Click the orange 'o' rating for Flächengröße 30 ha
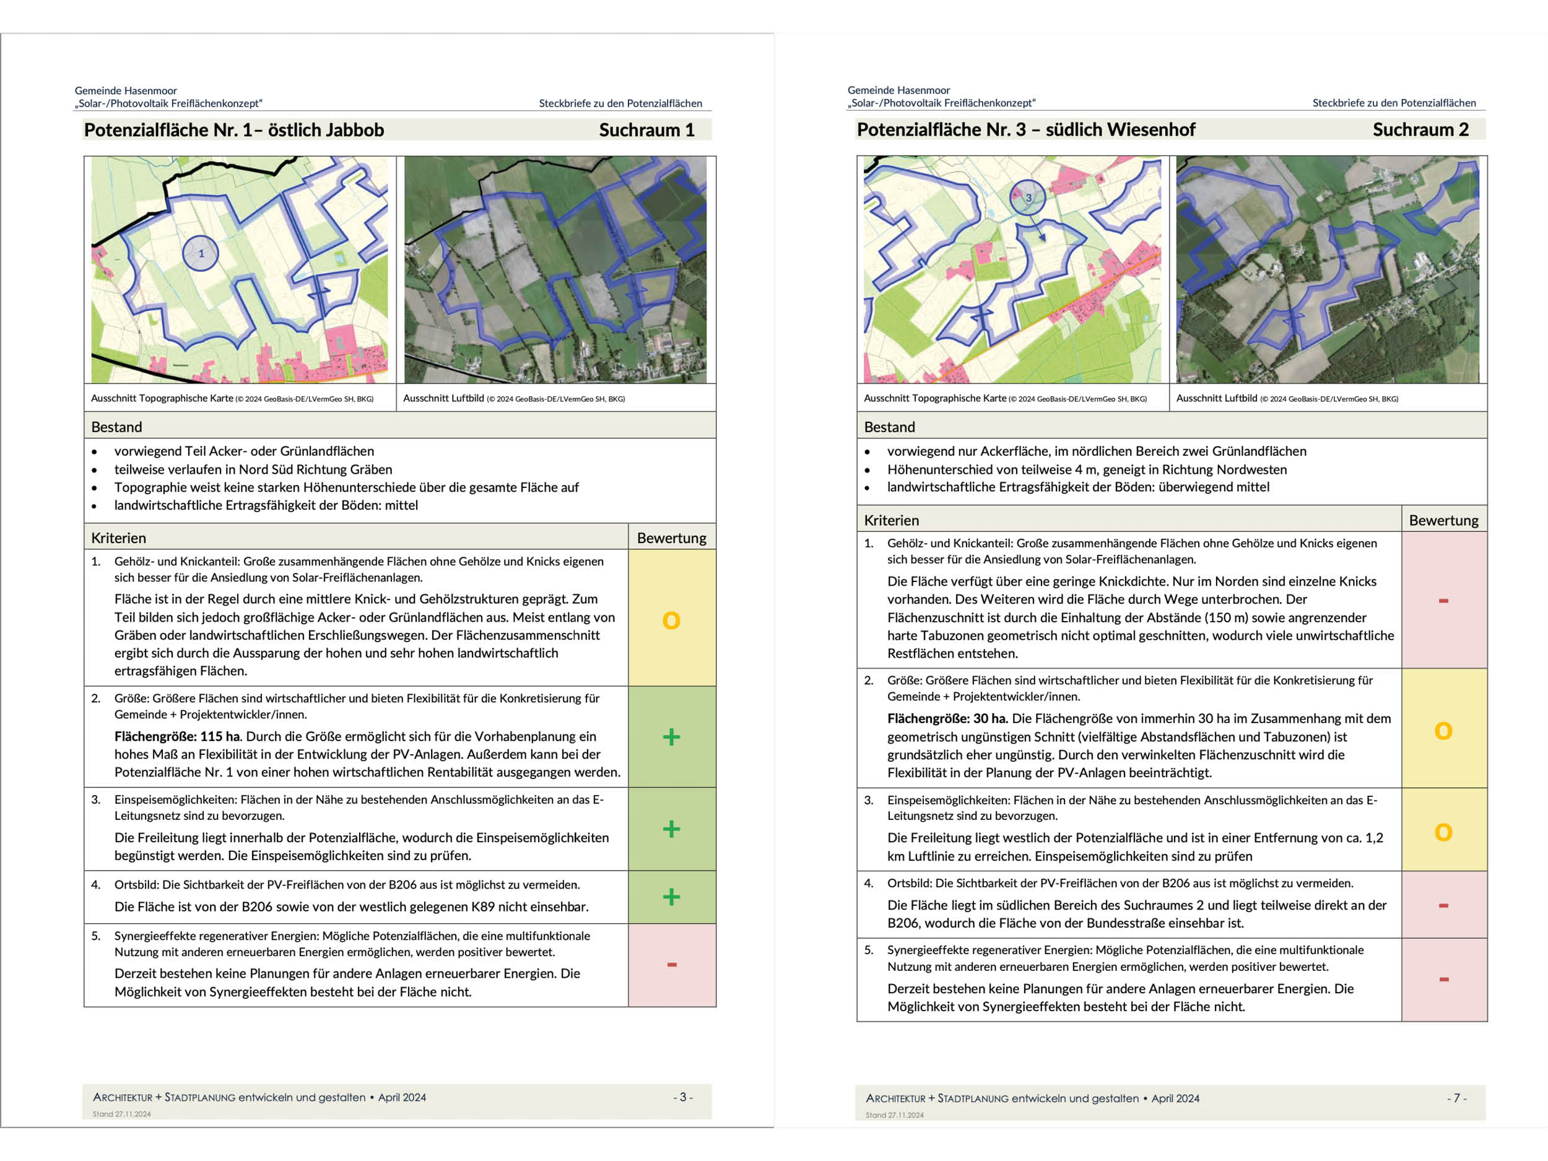This screenshot has height=1161, width=1548. click(x=1443, y=731)
